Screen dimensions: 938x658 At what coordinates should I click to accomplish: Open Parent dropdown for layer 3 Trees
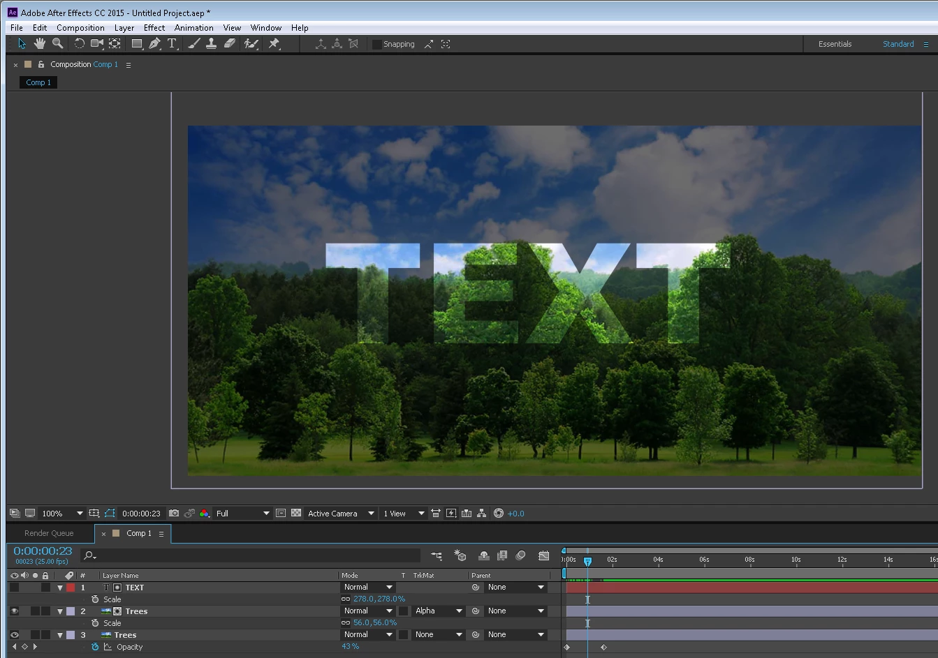pyautogui.click(x=515, y=635)
